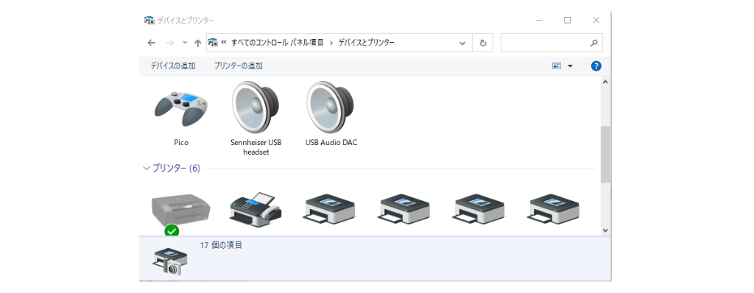This screenshot has height=293, width=754.
Task: Click the すべてのコントロール パネル項目 breadcrumb
Action: point(278,43)
